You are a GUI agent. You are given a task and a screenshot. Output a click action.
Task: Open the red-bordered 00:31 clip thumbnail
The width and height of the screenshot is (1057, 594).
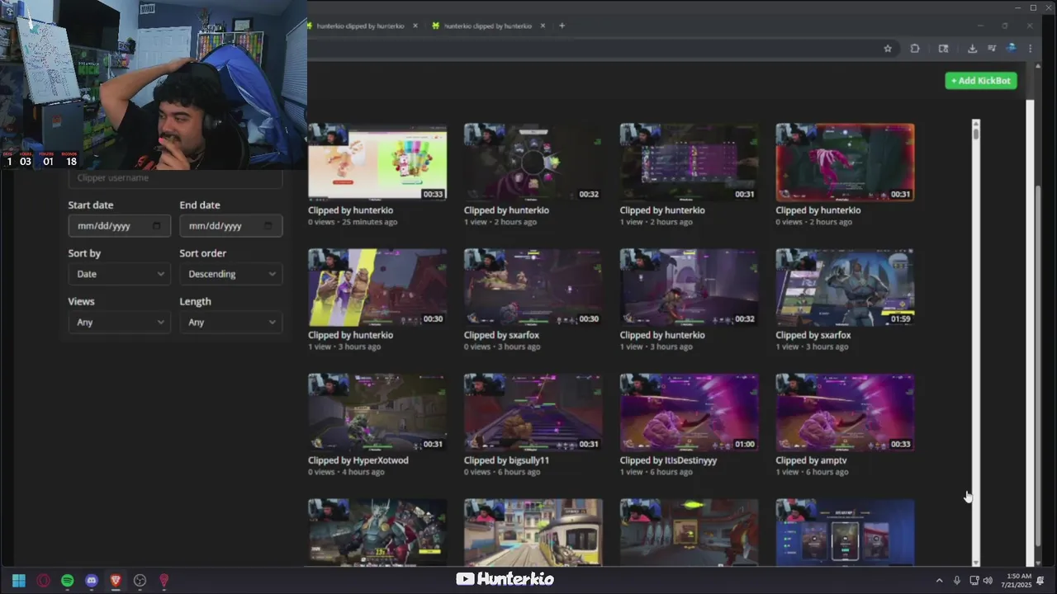pos(845,162)
